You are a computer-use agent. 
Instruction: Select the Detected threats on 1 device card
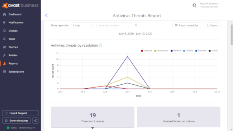tap(179, 117)
